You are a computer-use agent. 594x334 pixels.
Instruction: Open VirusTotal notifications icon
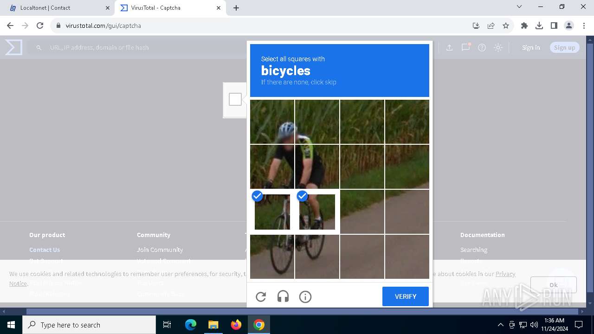click(x=465, y=47)
